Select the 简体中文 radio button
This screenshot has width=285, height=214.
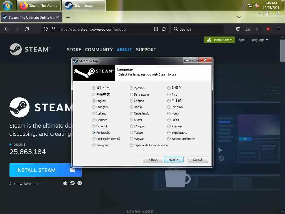click(x=94, y=88)
